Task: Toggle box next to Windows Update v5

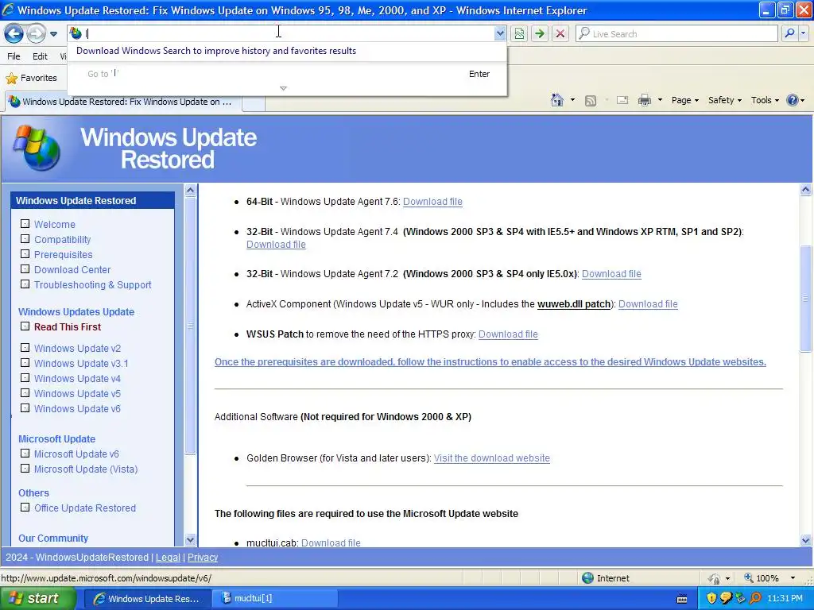Action: coord(25,392)
